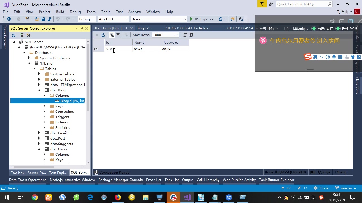The height and width of the screenshot is (203, 362).
Task: Open Chrome from the Windows taskbar
Action: pos(35,197)
